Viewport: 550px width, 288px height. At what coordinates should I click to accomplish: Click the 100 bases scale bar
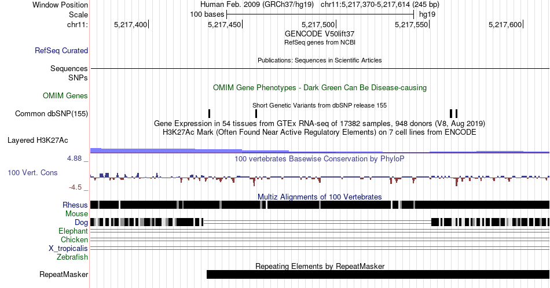(x=320, y=14)
